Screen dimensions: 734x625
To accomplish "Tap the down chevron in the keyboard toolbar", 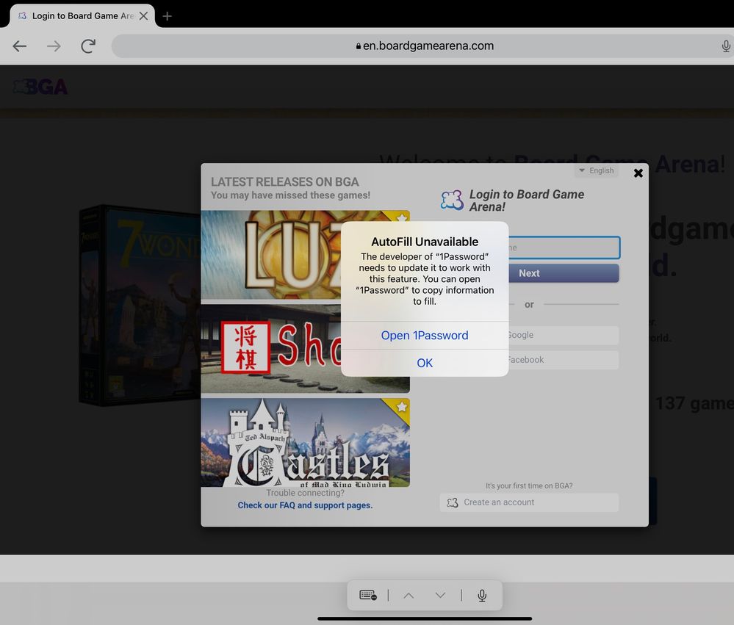I will point(441,595).
